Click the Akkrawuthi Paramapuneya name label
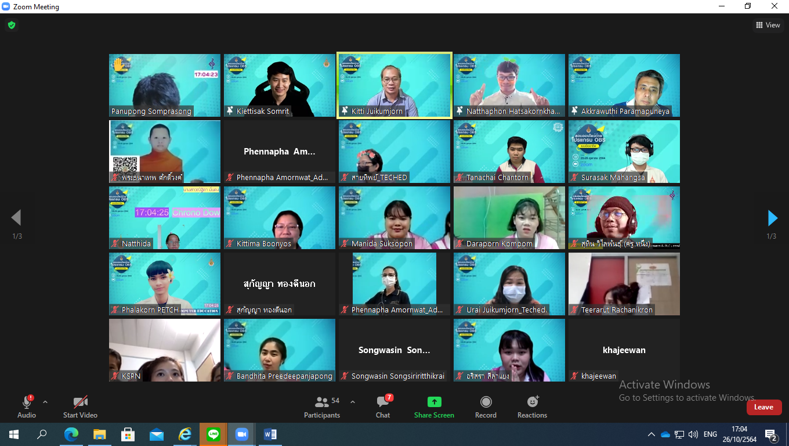789x446 pixels. (625, 111)
